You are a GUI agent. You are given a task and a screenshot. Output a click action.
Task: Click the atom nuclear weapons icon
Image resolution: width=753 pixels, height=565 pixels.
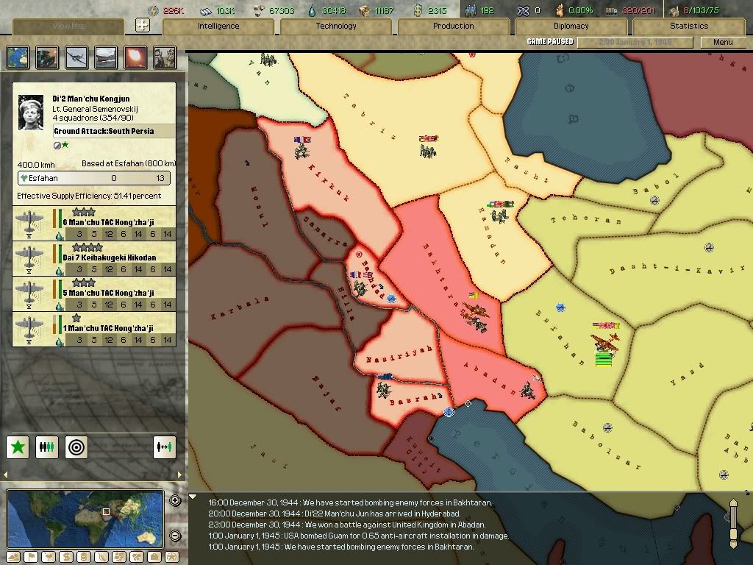pyautogui.click(x=523, y=10)
